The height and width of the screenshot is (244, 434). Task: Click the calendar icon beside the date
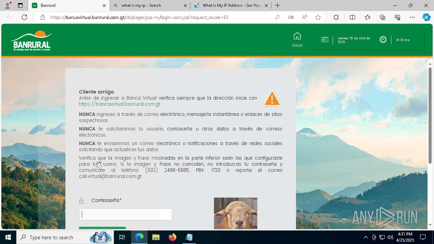pyautogui.click(x=325, y=40)
